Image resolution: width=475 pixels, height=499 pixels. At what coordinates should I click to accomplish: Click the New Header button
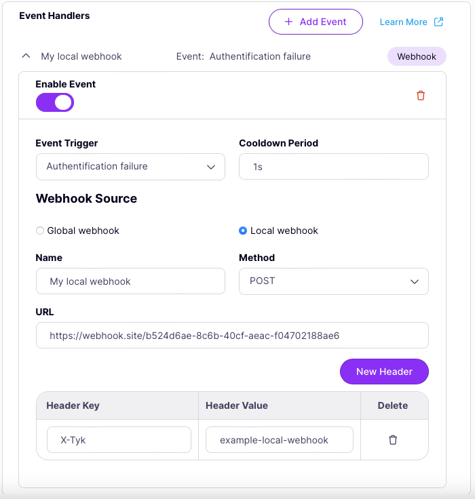point(384,372)
